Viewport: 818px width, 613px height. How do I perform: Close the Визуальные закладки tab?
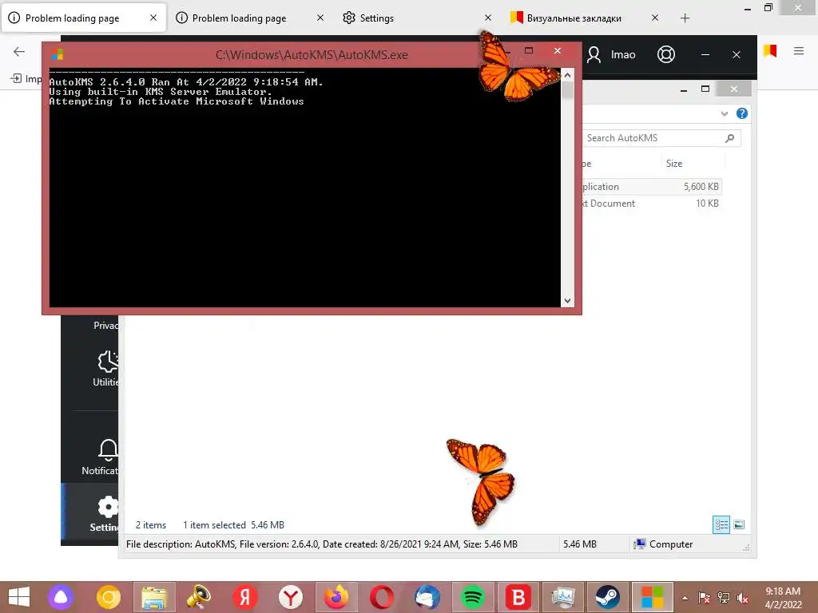(655, 18)
